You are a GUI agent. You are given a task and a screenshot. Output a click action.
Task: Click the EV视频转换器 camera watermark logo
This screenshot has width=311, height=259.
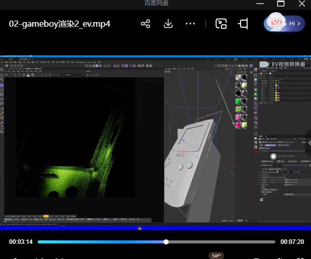(x=265, y=64)
